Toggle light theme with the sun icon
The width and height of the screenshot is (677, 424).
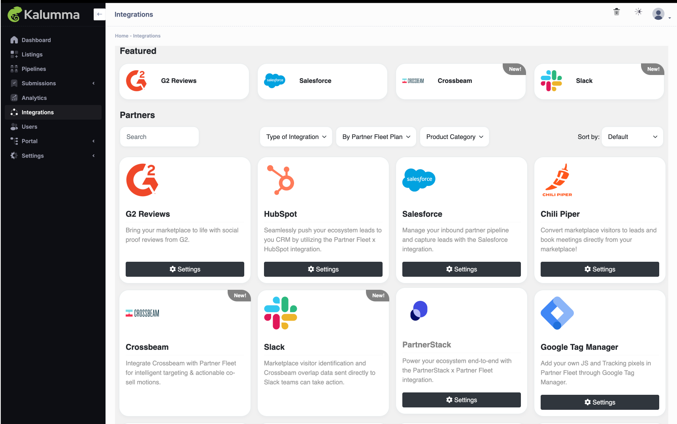[x=638, y=12]
